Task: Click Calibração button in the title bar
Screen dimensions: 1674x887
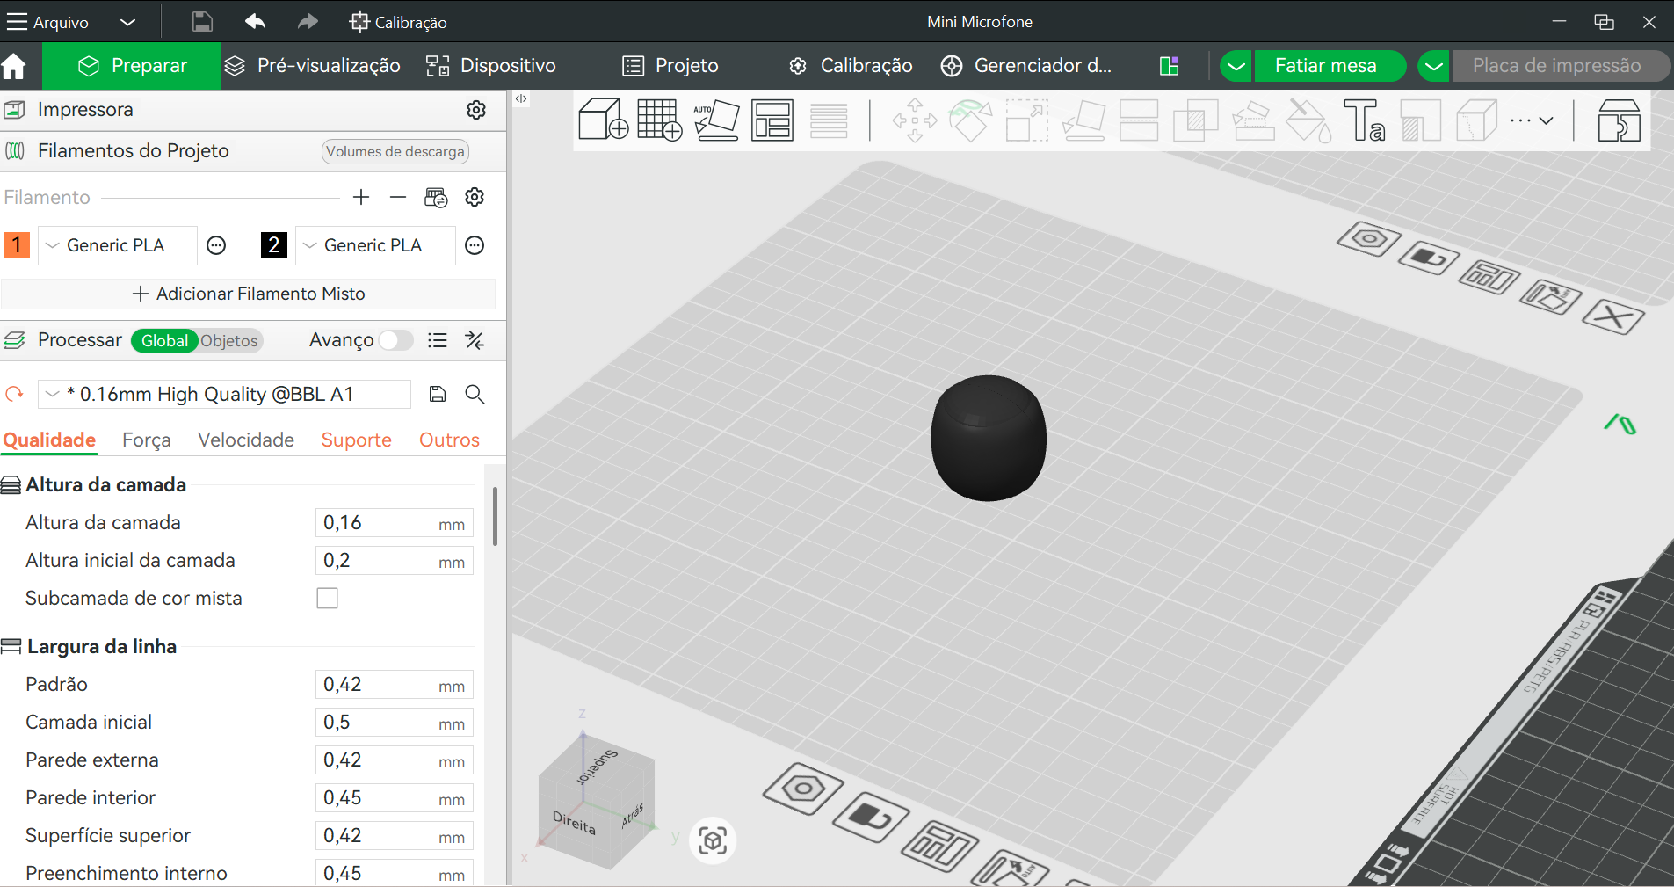Action: [398, 22]
